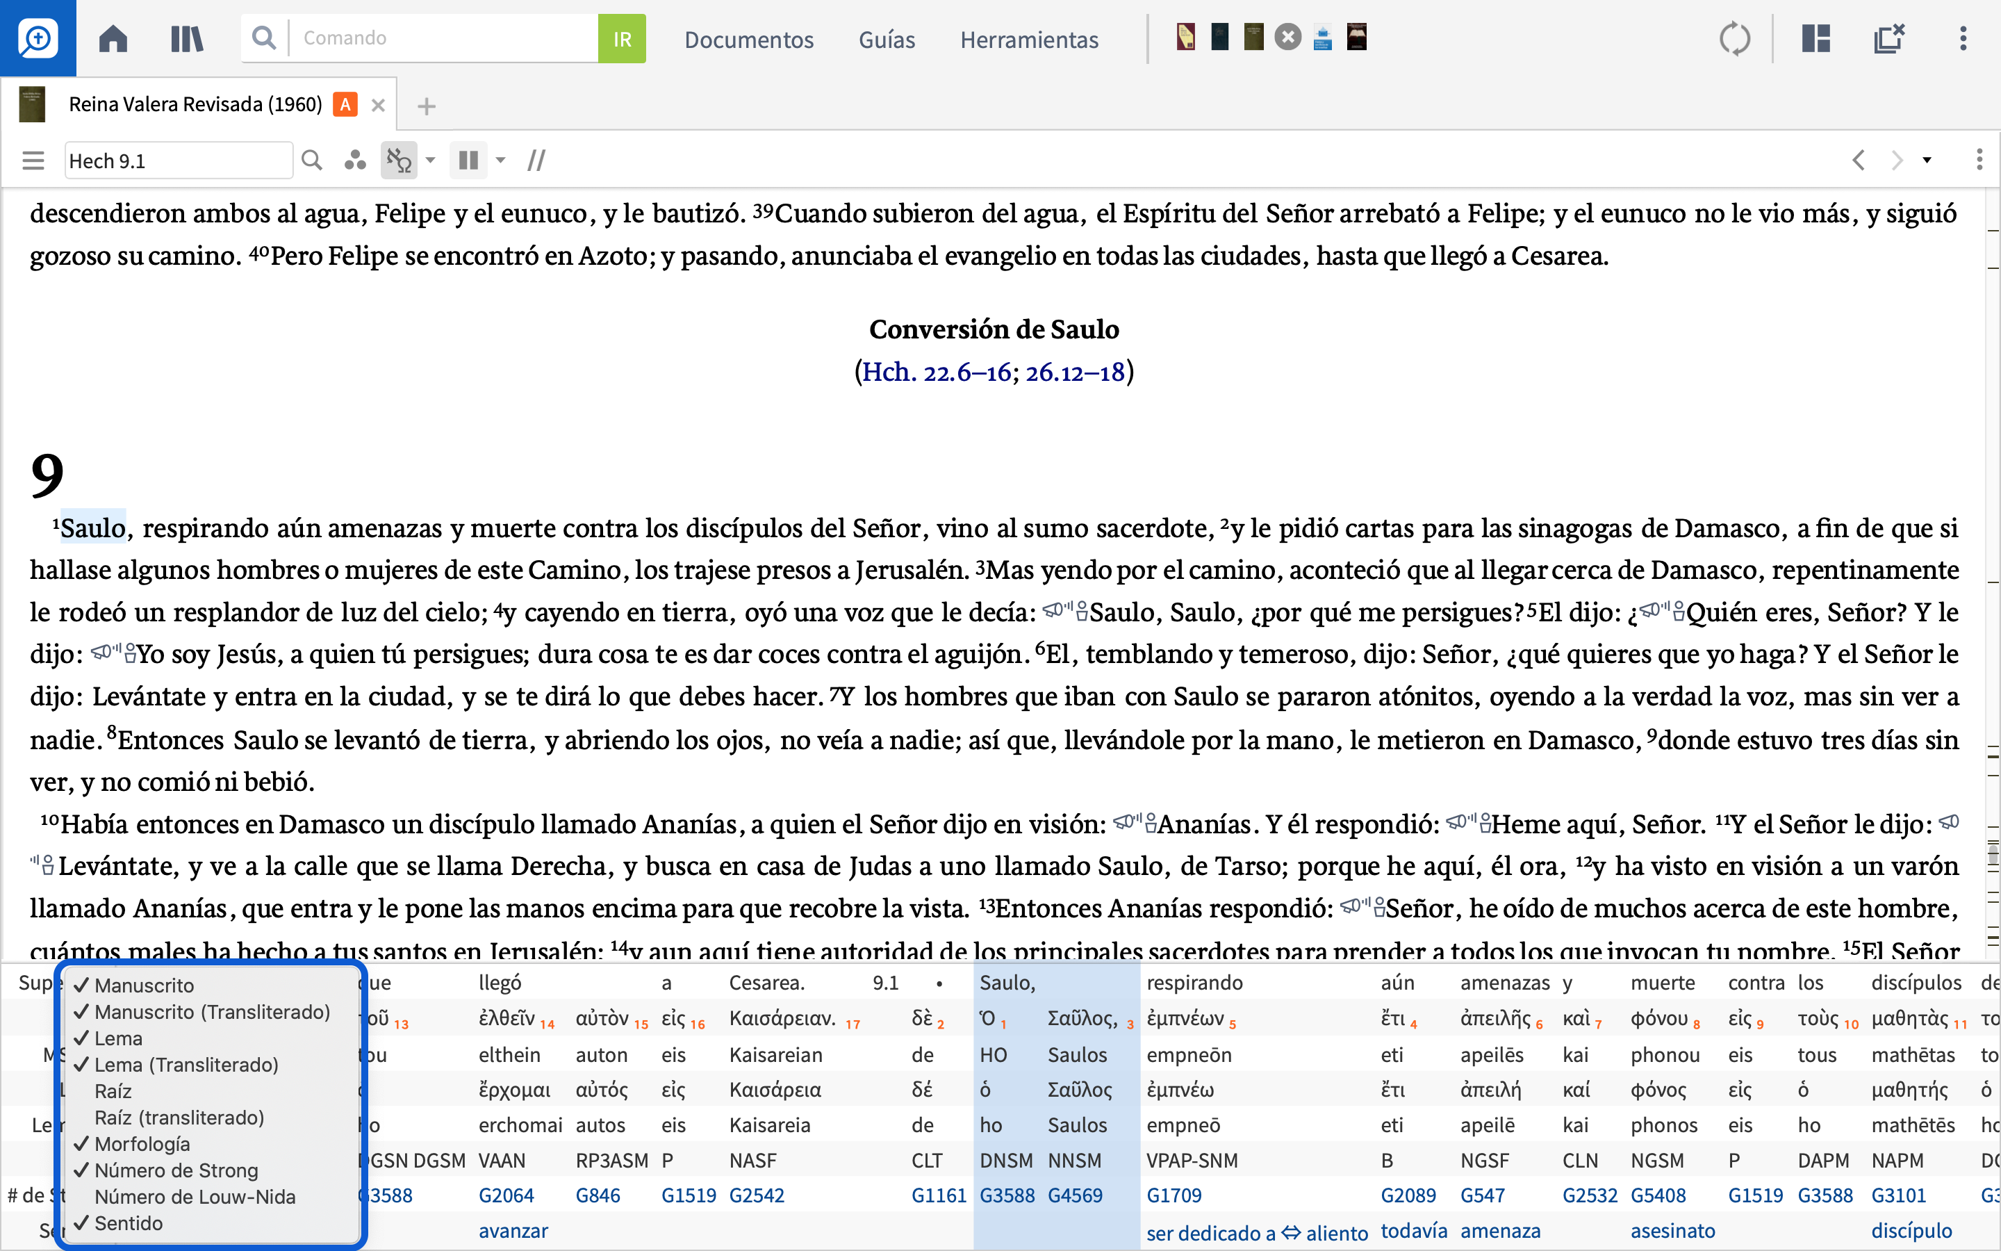2001x1251 pixels.
Task: Expand the parallel resources dropdown arrow
Action: [x=500, y=161]
